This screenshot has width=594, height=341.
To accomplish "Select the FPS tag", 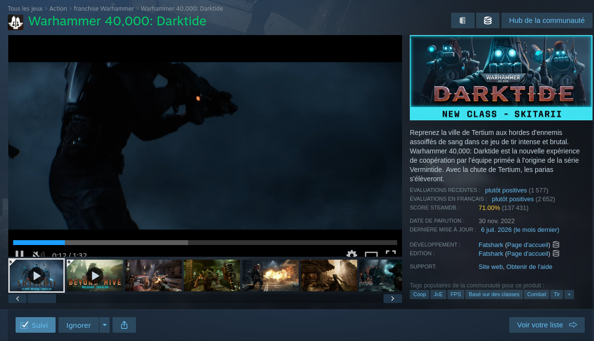I will click(x=456, y=294).
